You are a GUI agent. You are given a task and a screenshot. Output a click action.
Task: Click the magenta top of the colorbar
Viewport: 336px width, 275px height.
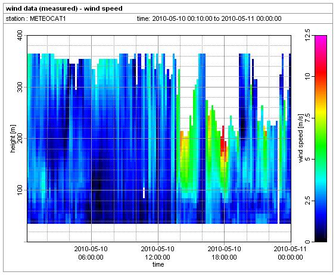pyautogui.click(x=321, y=39)
